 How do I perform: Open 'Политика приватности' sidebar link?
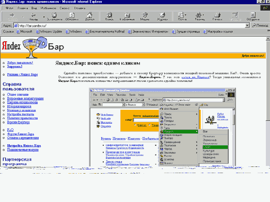click(x=22, y=118)
